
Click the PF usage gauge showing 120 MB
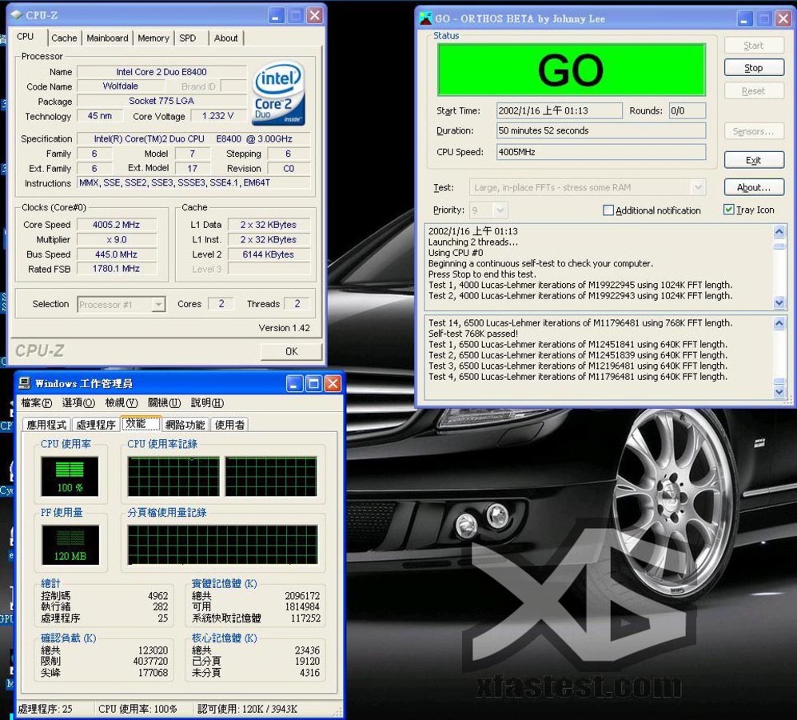coord(70,545)
